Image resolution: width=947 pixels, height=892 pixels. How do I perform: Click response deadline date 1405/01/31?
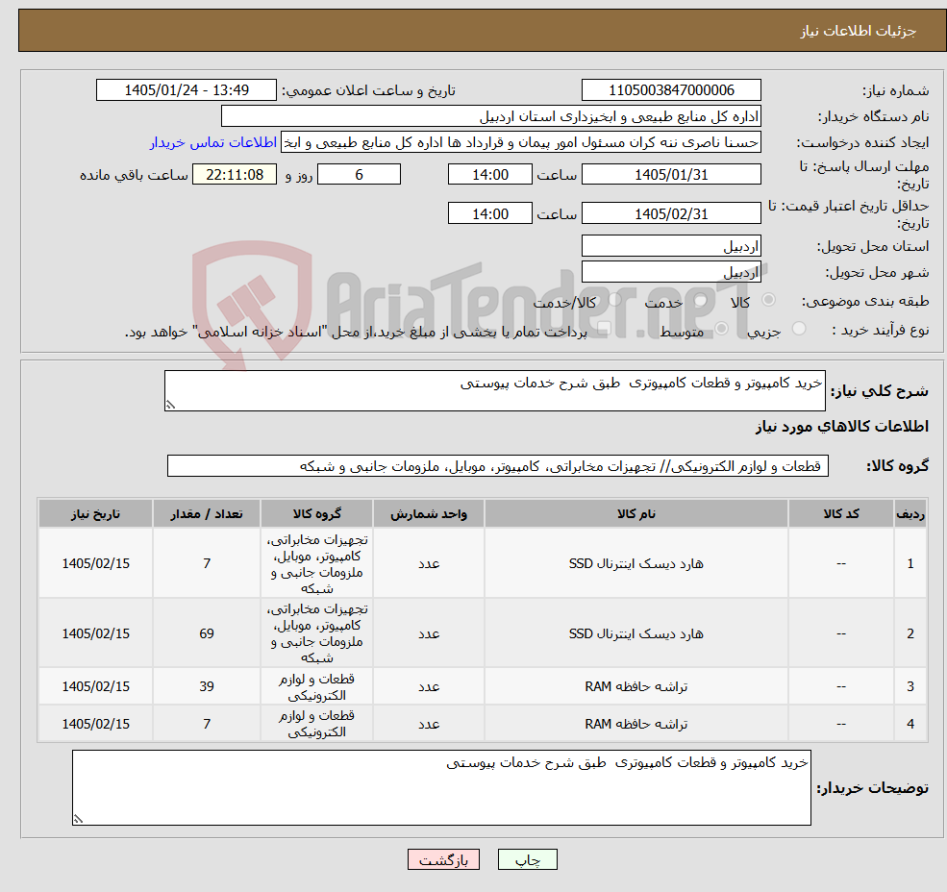click(671, 175)
